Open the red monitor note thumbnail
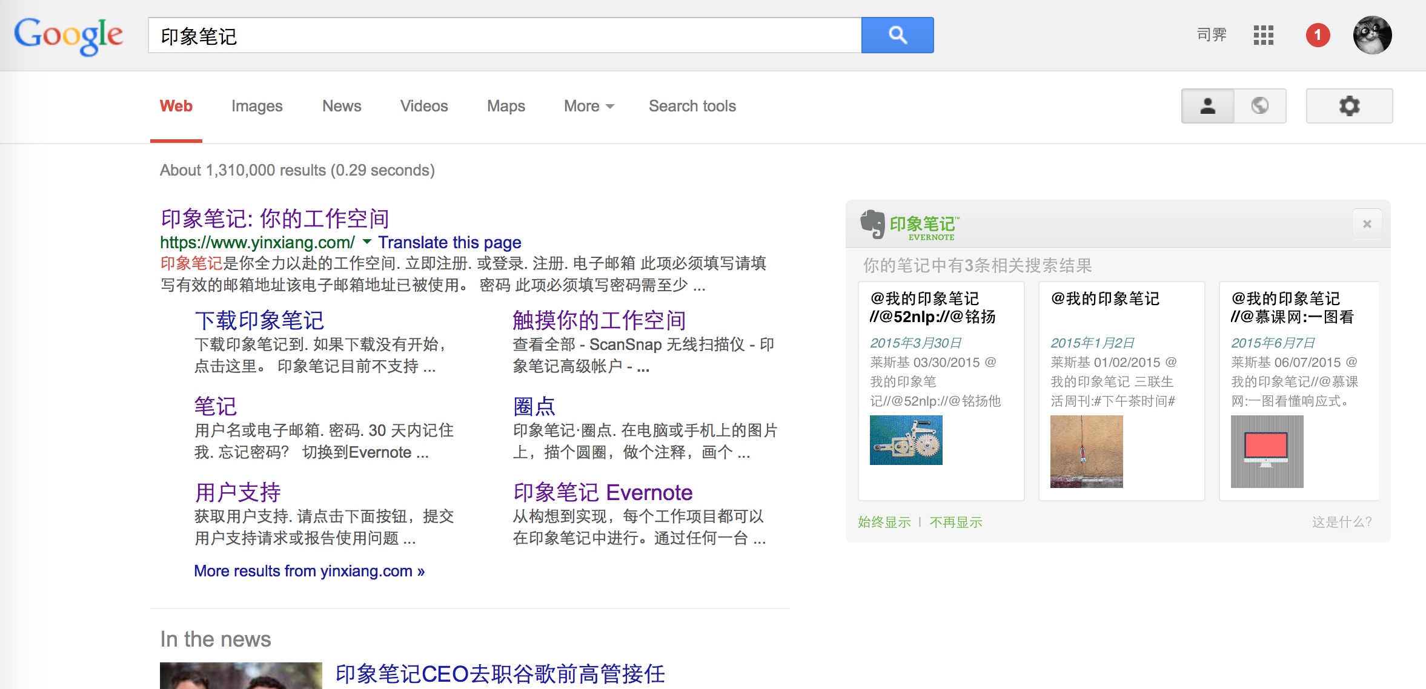Image resolution: width=1426 pixels, height=689 pixels. tap(1267, 451)
